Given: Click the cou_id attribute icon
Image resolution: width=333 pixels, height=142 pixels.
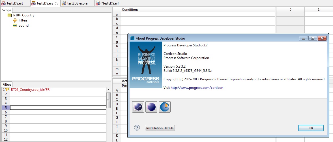Looking at the screenshot, I should [x=15, y=25].
